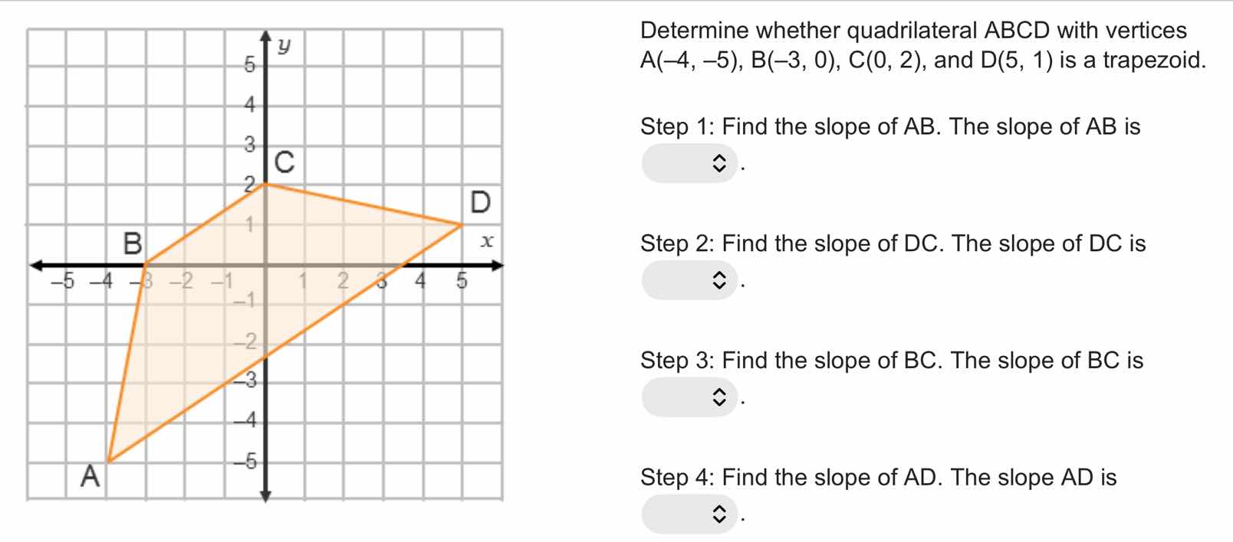Click the number 3 on the y-axis

point(248,144)
